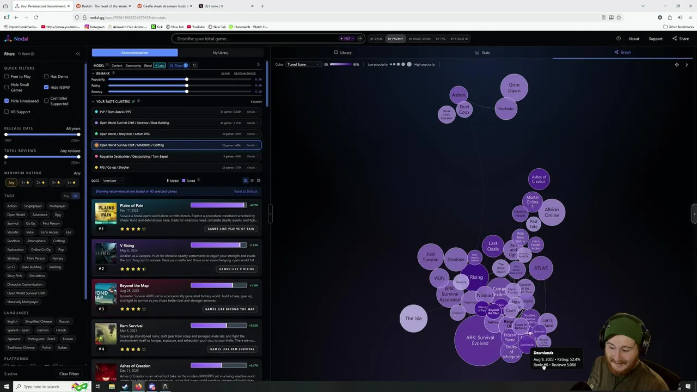Enable the Has Demo checkbox
Screen dimensions: 697x392
[x=46, y=77]
